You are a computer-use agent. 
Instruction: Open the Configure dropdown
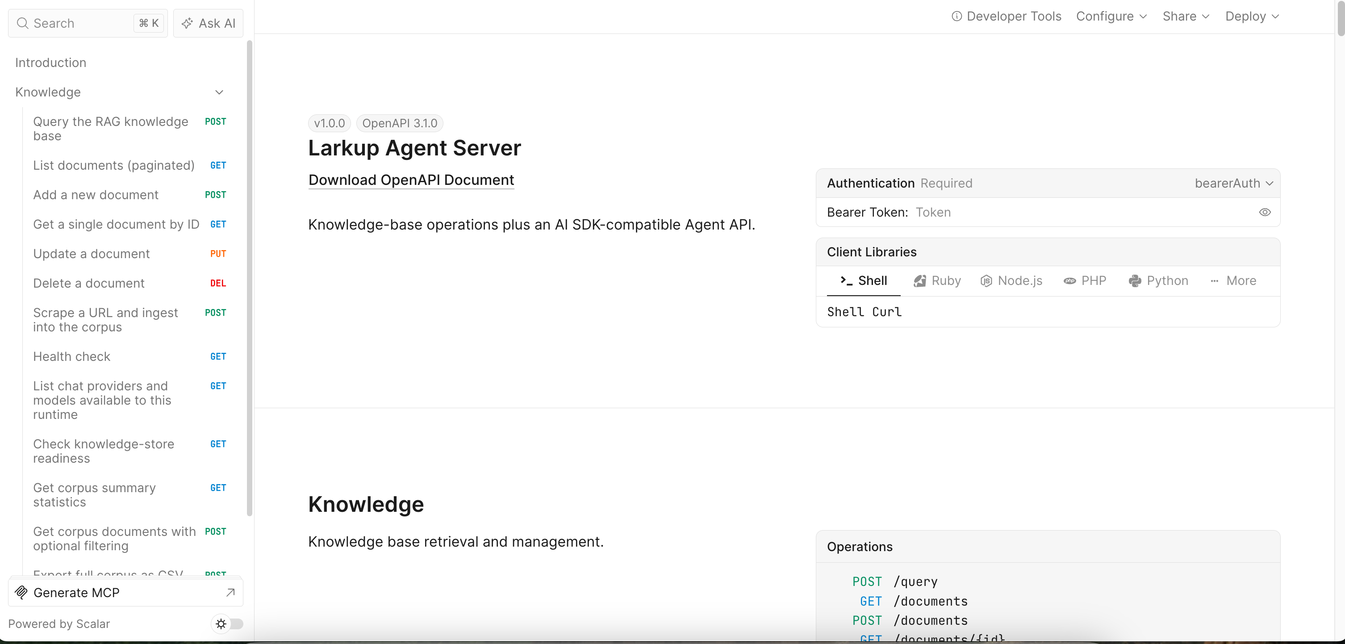pyautogui.click(x=1111, y=16)
